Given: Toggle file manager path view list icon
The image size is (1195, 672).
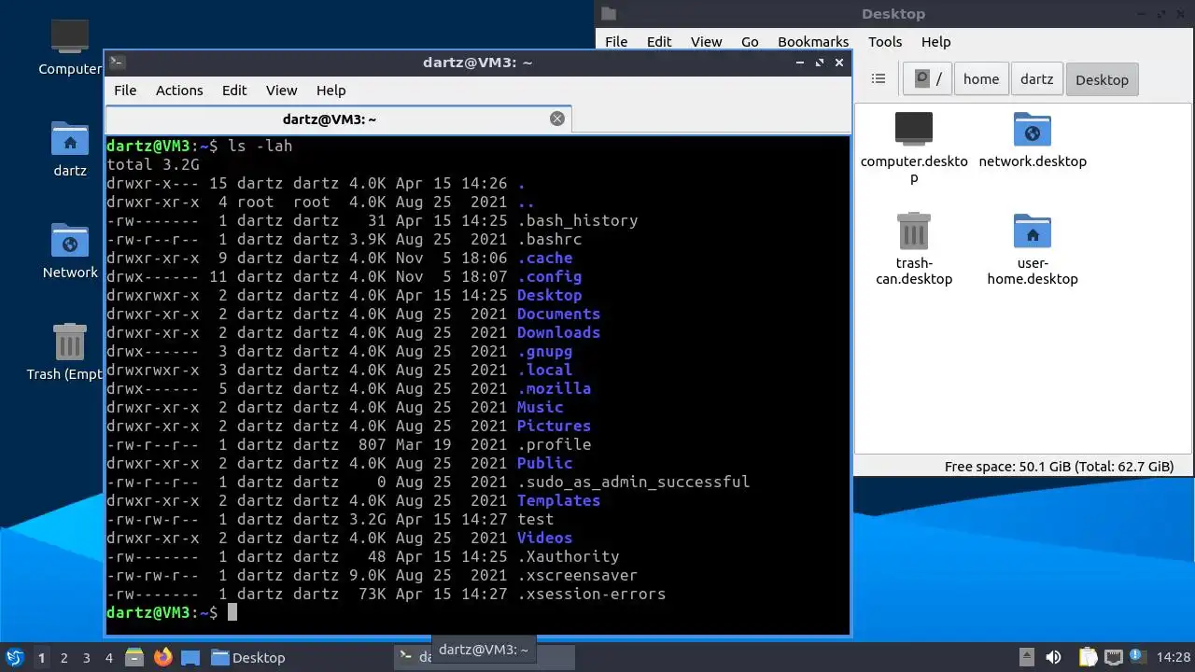Looking at the screenshot, I should pyautogui.click(x=878, y=78).
